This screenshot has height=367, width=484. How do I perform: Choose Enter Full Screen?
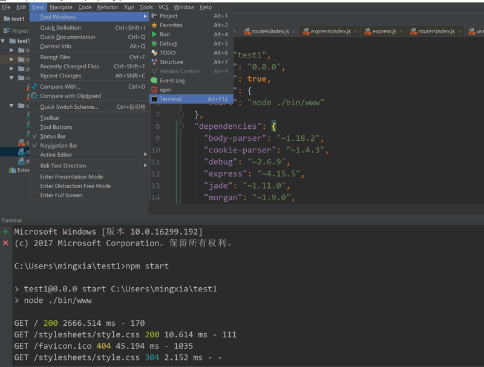click(x=90, y=195)
